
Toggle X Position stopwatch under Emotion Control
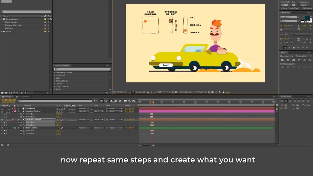click(21, 114)
